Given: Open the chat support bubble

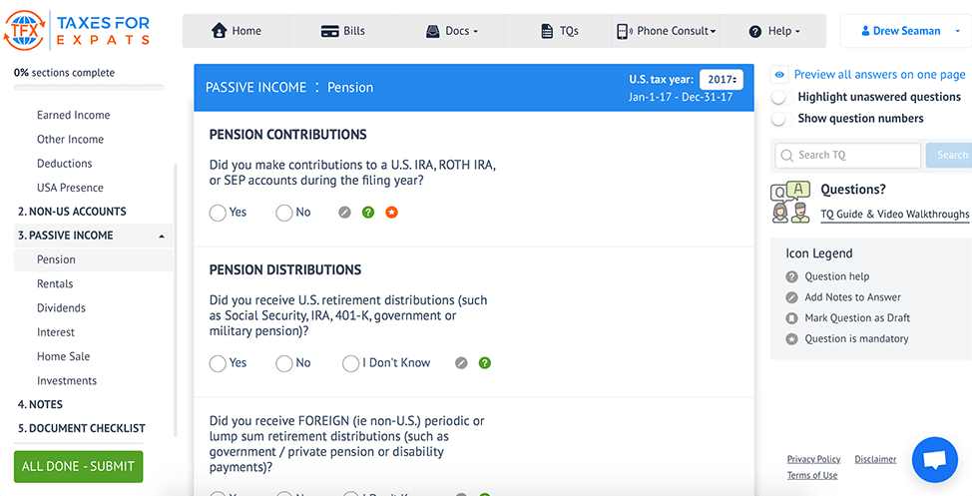Looking at the screenshot, I should [934, 460].
